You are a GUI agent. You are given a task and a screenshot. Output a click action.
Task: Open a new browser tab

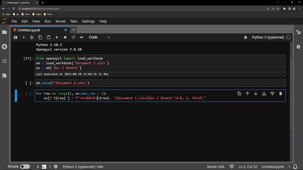coord(43,3)
